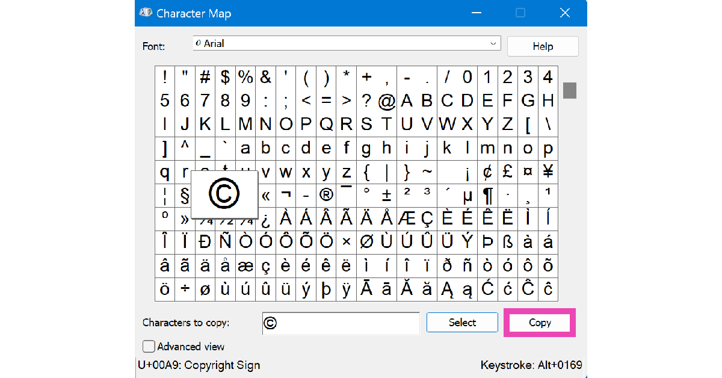Select the Ø capital slashed O character

point(366,242)
